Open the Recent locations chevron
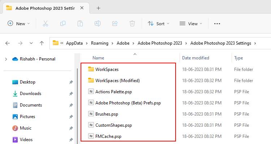The width and height of the screenshot is (271, 144). 31,43
